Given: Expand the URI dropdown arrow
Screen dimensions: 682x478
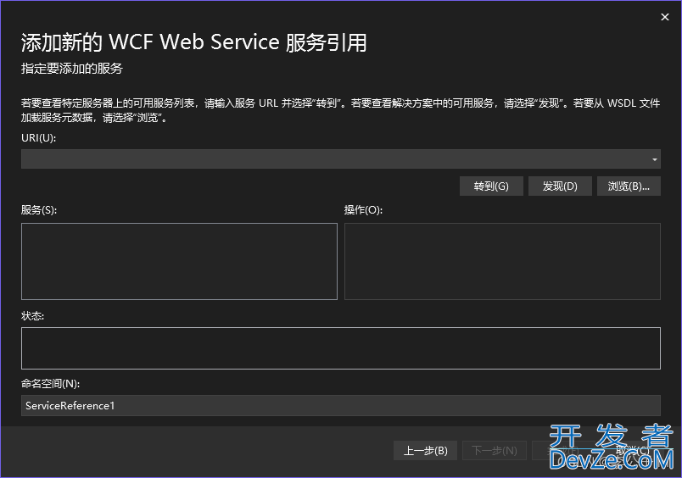Looking at the screenshot, I should click(654, 159).
